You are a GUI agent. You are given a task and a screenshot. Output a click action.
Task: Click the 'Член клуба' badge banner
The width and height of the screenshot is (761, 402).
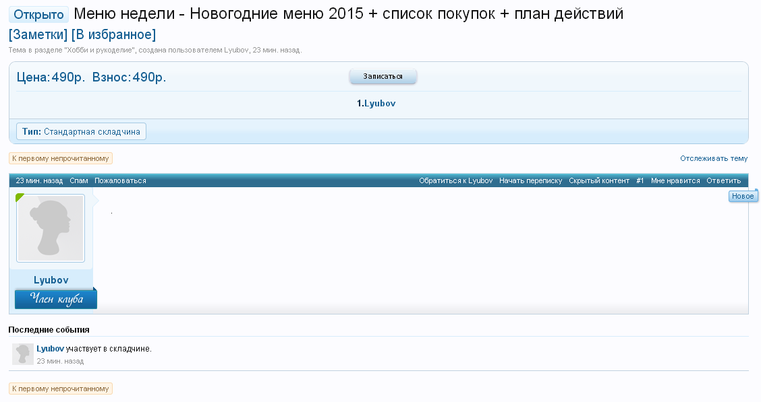(56, 299)
